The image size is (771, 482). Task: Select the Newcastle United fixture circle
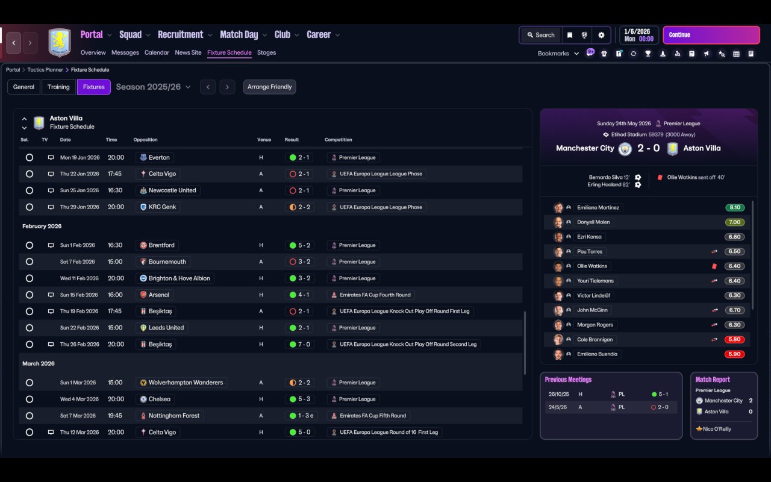pos(30,190)
